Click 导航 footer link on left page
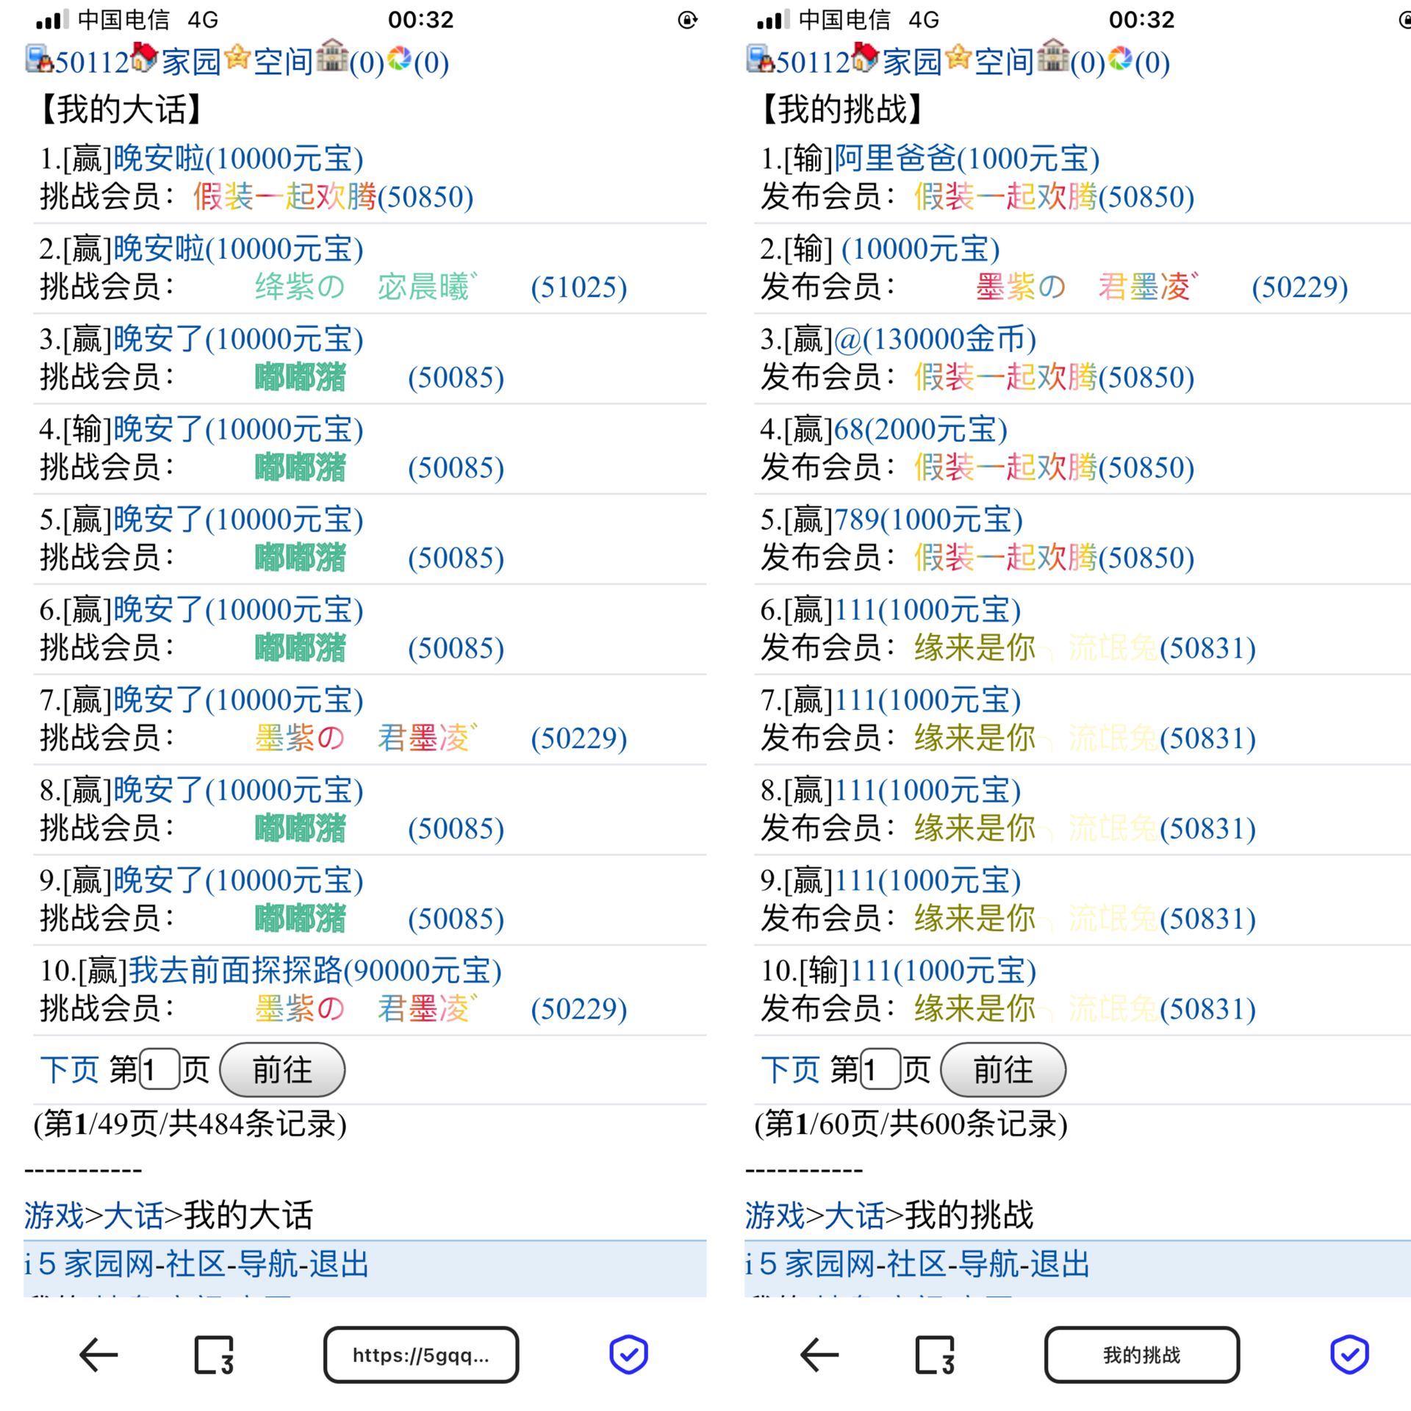The height and width of the screenshot is (1411, 1411). point(268,1265)
